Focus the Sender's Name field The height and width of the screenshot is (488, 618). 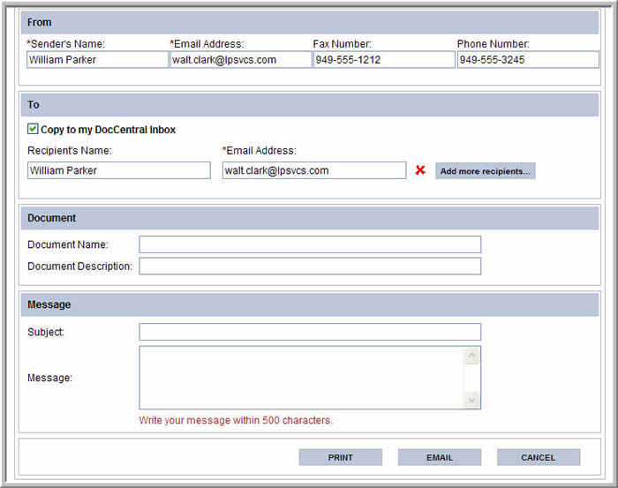(97, 60)
